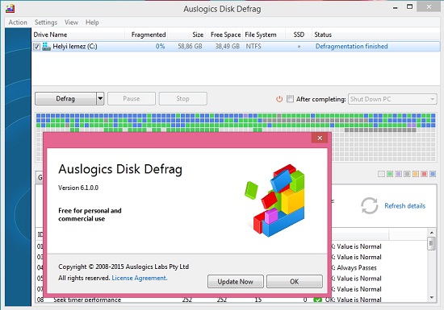
Task: Click the Seek timer performance row text
Action: (87, 300)
